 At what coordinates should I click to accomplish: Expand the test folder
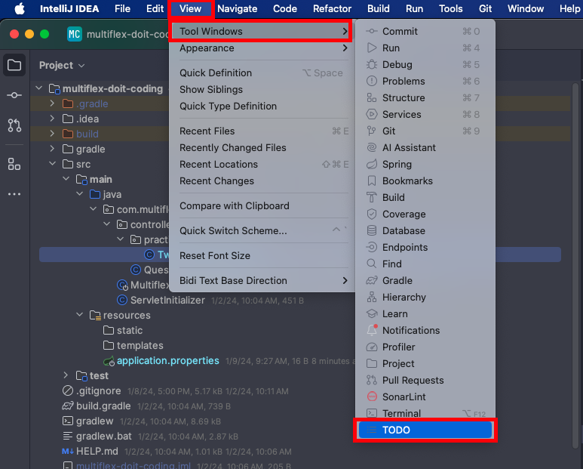tap(66, 375)
